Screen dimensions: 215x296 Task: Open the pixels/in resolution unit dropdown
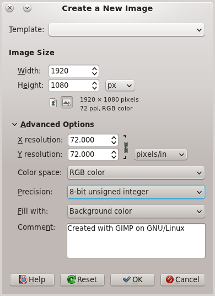160,155
